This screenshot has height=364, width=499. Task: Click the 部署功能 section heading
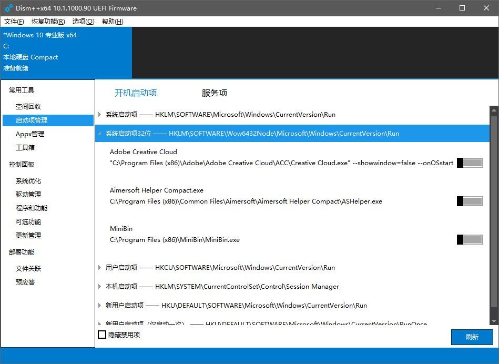pyautogui.click(x=22, y=252)
